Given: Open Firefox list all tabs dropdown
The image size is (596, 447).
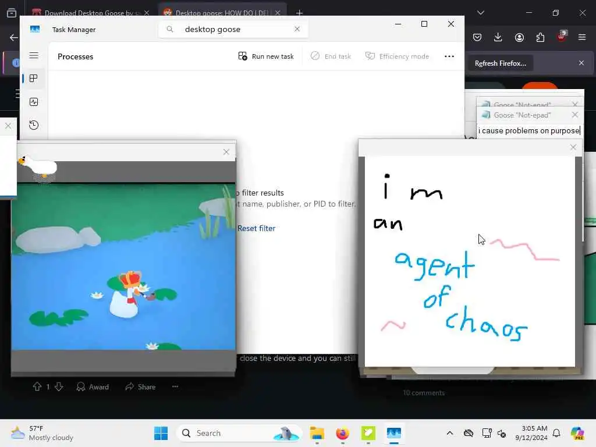Looking at the screenshot, I should (x=481, y=13).
